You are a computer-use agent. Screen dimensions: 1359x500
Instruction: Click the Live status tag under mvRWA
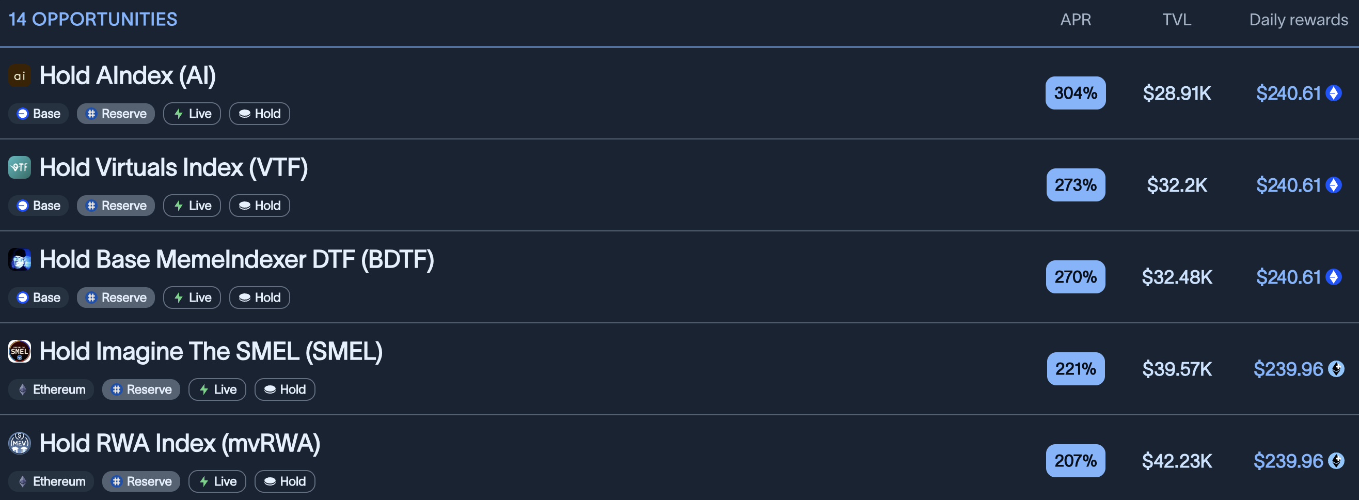[217, 481]
